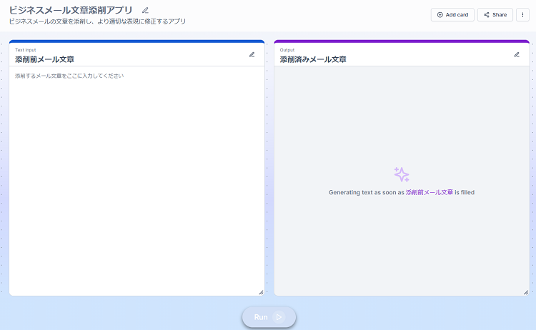
Task: Click the small "Text input" card type label
Action: 25,50
